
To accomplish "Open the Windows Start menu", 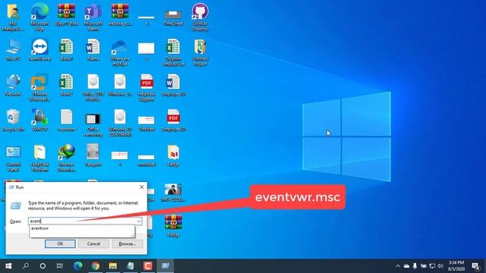I will click(8, 266).
